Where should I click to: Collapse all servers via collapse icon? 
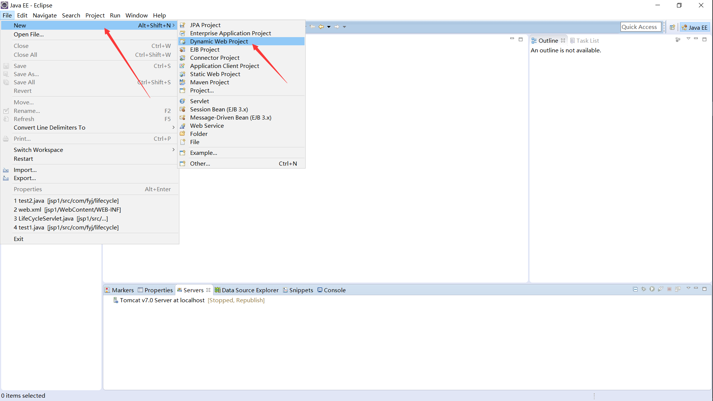point(635,289)
